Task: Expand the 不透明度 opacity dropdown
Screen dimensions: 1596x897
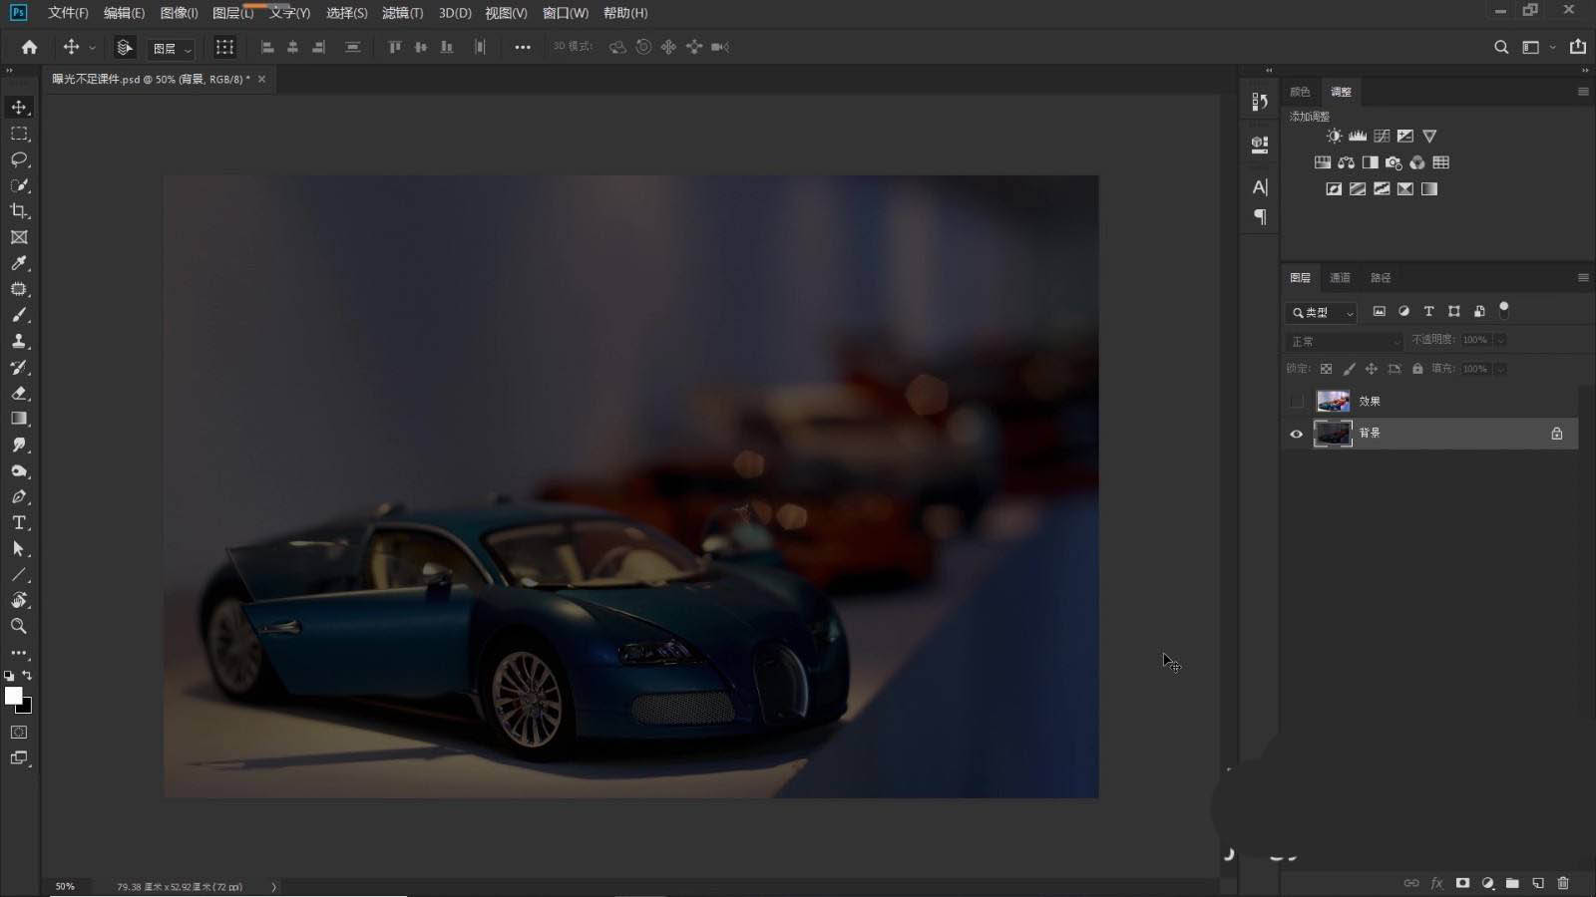Action: point(1500,340)
